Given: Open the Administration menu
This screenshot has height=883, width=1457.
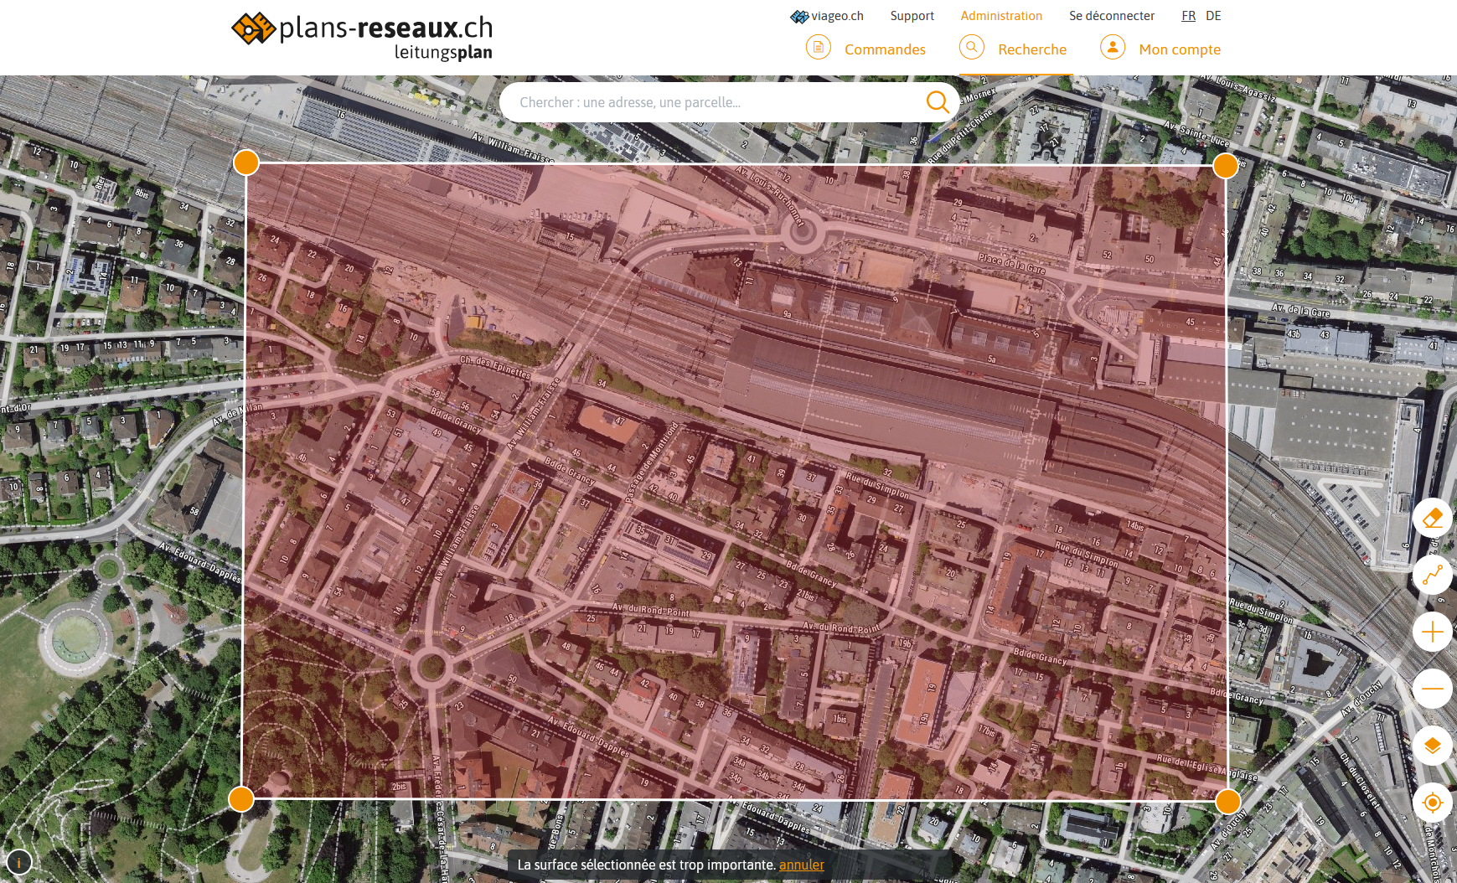Looking at the screenshot, I should pyautogui.click(x=1000, y=16).
